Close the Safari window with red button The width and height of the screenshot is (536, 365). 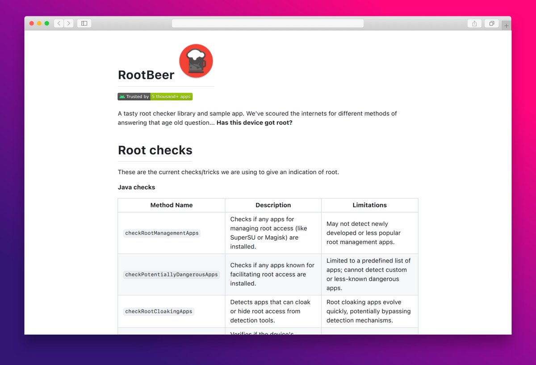coord(32,23)
